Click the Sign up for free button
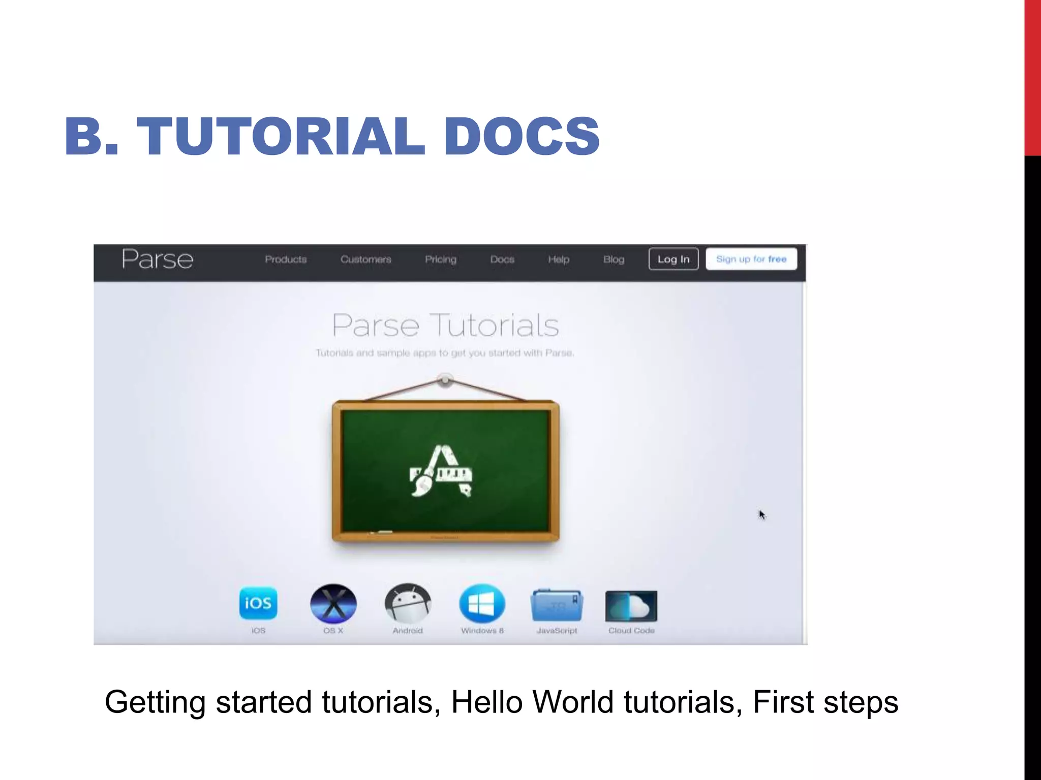The height and width of the screenshot is (780, 1041). point(751,259)
